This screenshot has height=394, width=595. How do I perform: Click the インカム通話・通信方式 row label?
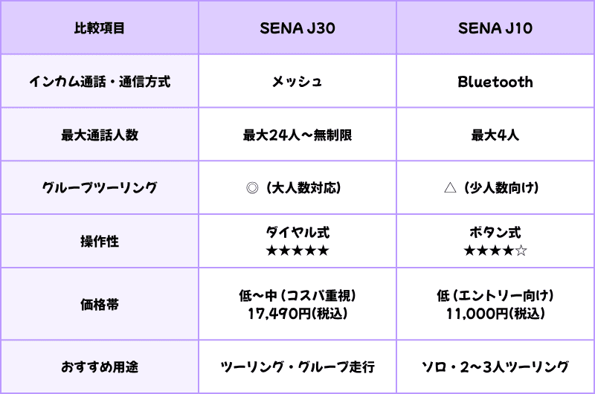pos(99,82)
